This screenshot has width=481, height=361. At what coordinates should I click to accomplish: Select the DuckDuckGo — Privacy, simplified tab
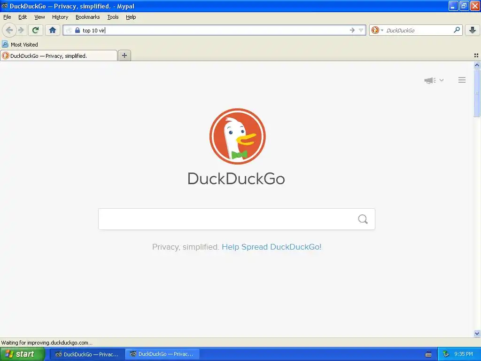(x=59, y=55)
